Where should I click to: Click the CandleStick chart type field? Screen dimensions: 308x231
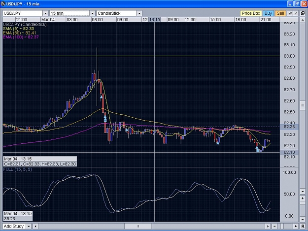click(x=116, y=13)
